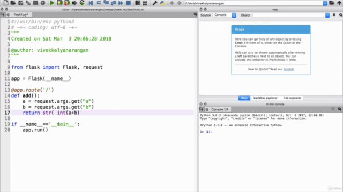
Task: Click the '@app.route' decorator line
Action: pyautogui.click(x=32, y=90)
